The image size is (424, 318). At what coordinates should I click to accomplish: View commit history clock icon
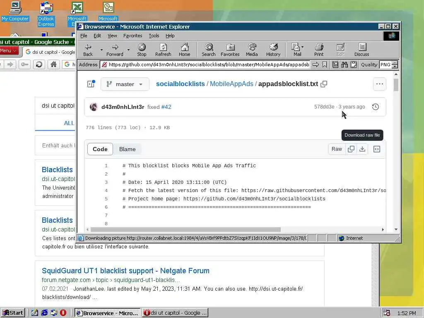[375, 107]
